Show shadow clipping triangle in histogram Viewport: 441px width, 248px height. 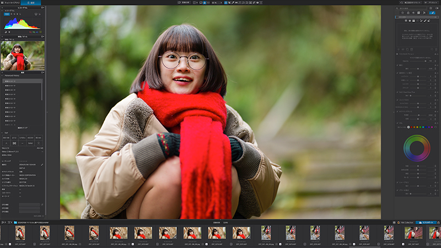tap(40, 14)
